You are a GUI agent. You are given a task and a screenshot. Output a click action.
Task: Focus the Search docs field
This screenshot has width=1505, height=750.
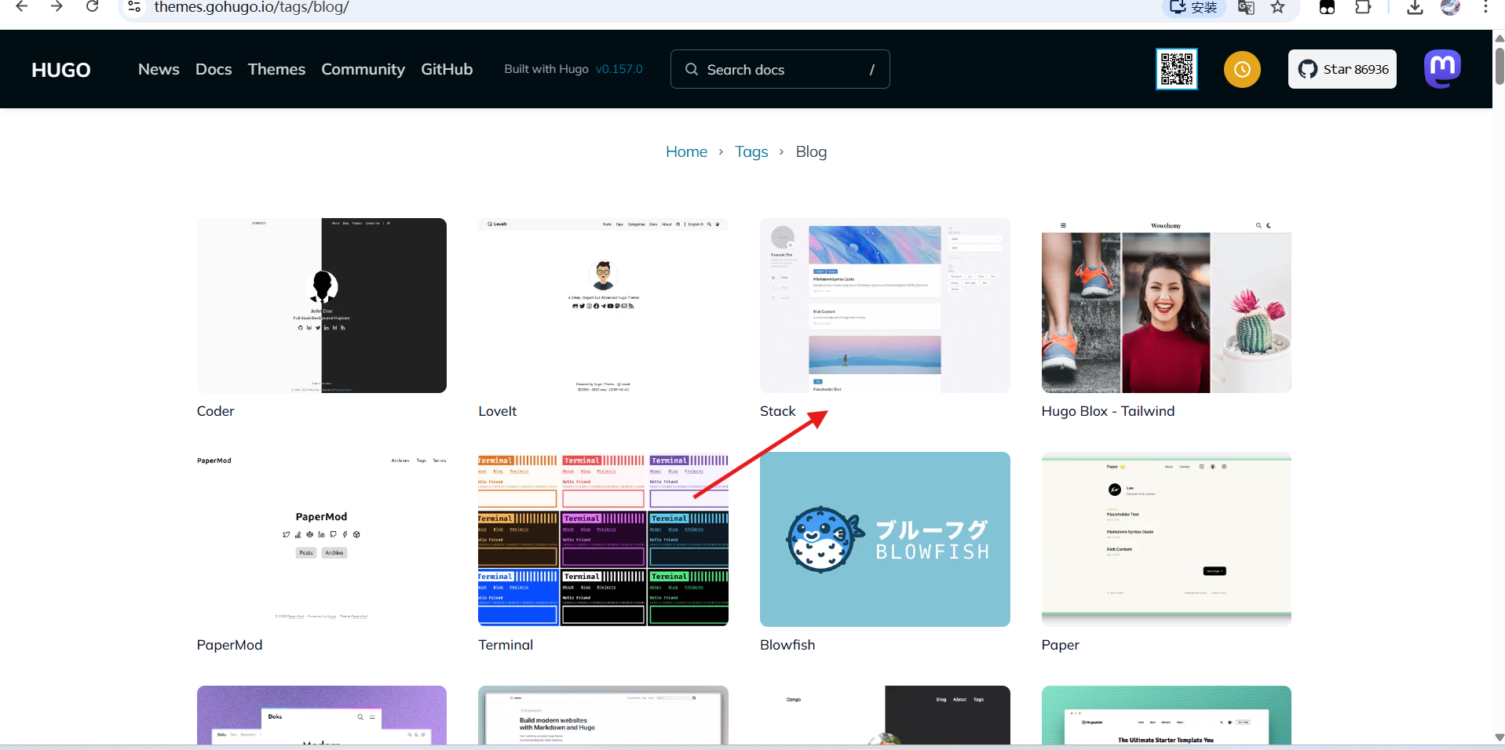(x=780, y=69)
